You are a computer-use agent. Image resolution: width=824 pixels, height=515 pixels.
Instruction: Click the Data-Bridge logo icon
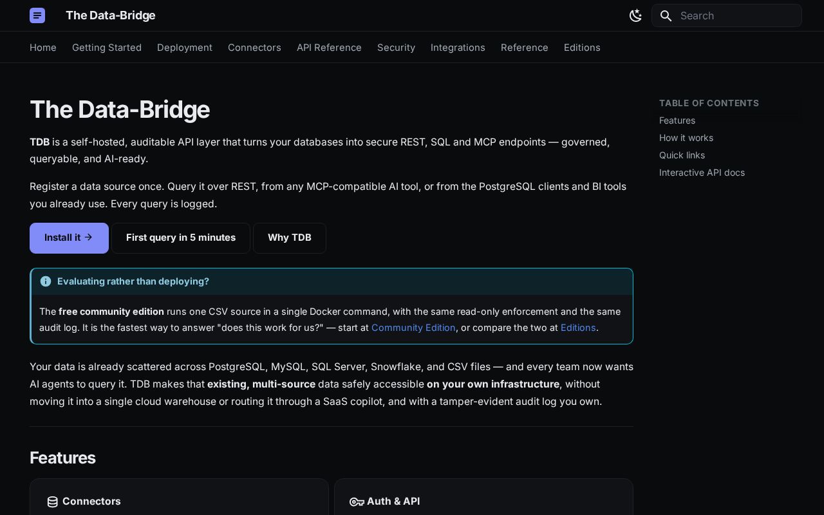coord(37,15)
